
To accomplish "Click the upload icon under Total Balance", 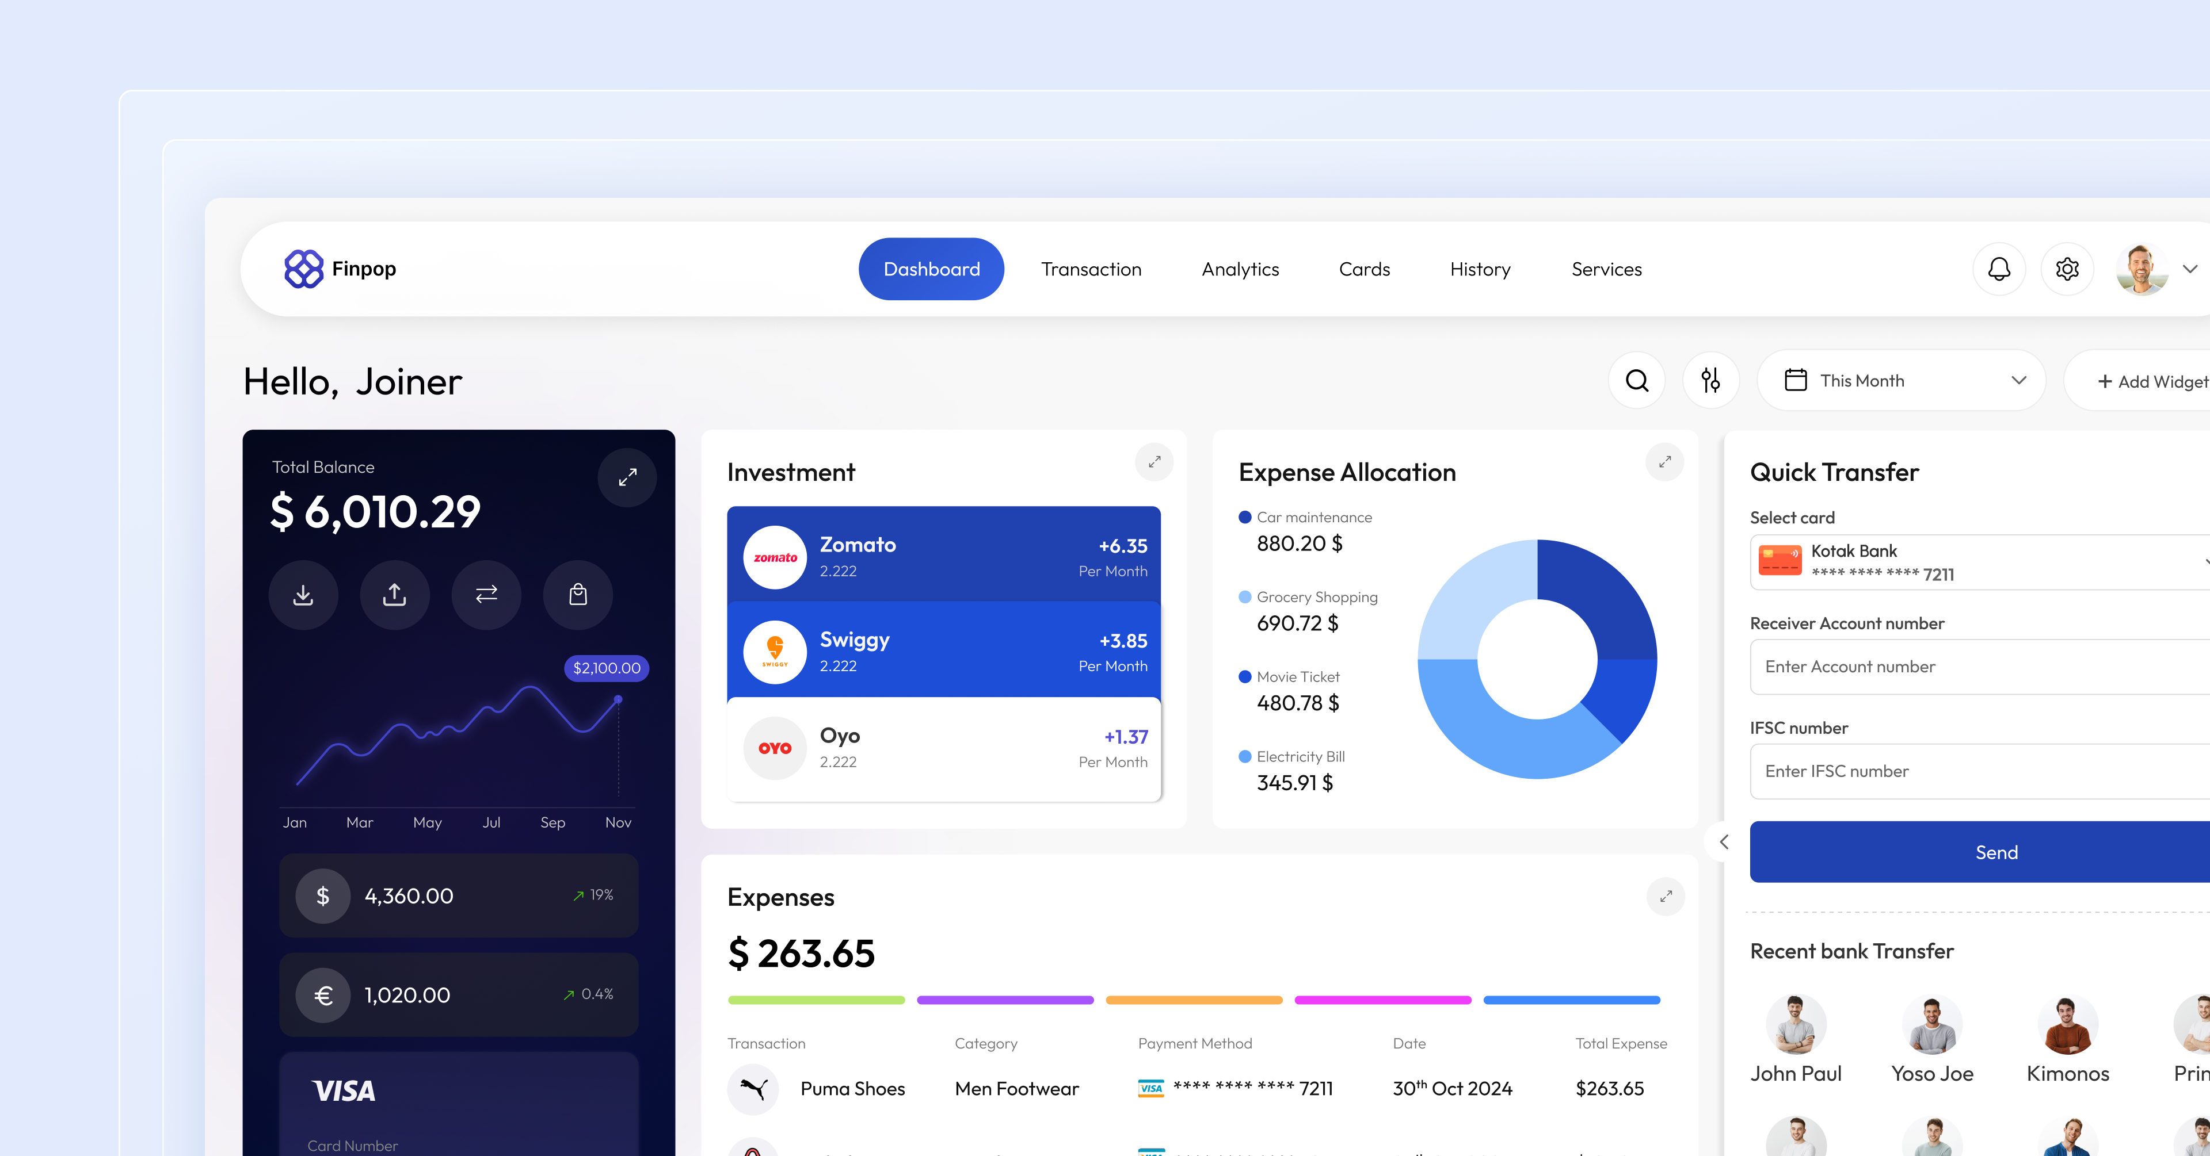I will pyautogui.click(x=395, y=595).
